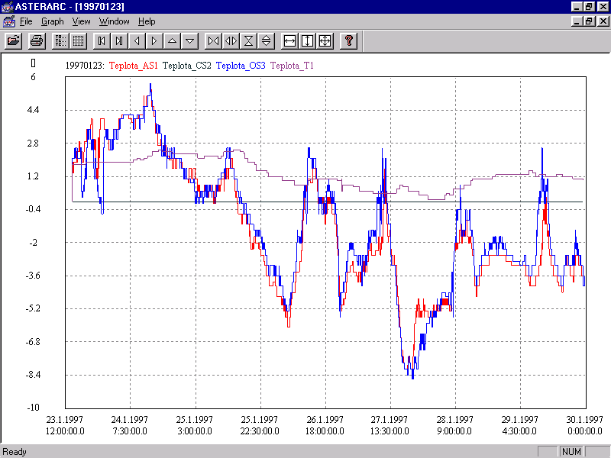Select the blue Teplota_OS3 legend label

[241, 66]
